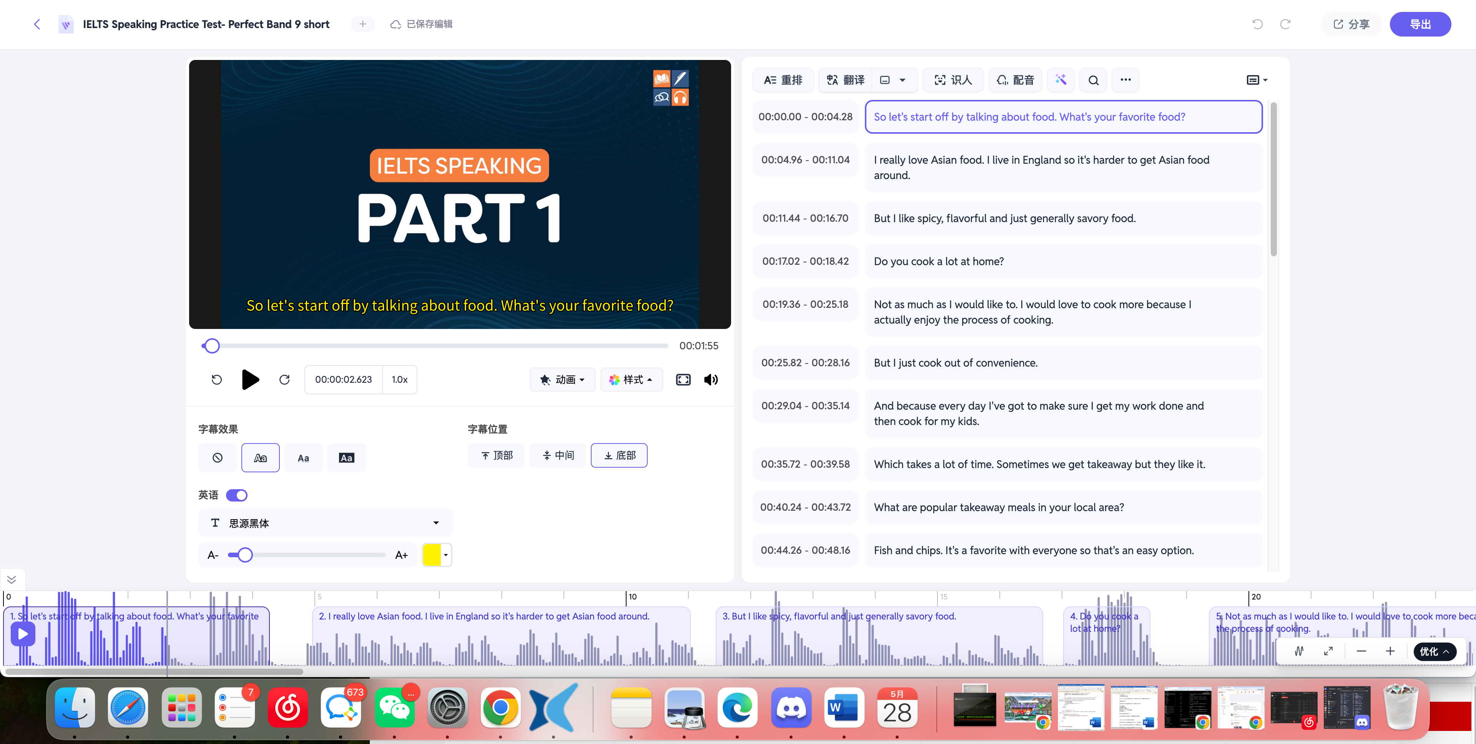The height and width of the screenshot is (744, 1476).
Task: Select the 'Do you cook a lot at home?' subtitle line
Action: (1064, 261)
